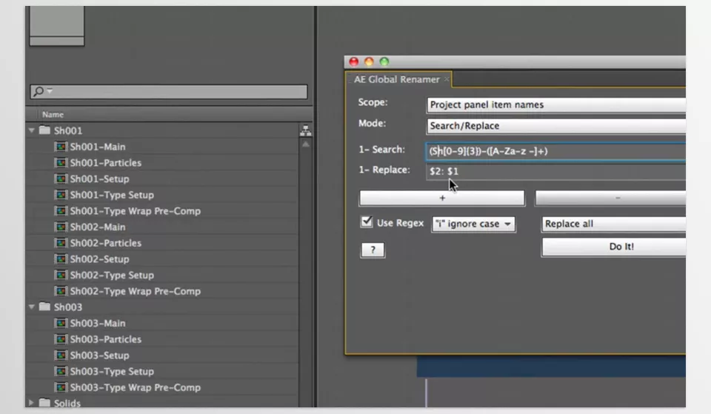Select the "Sh002-Setup" item name
Viewport: 711px width, 414px height.
click(99, 259)
